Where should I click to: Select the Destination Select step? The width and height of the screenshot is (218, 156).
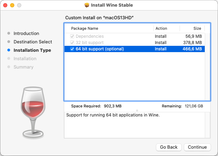tap(33, 42)
